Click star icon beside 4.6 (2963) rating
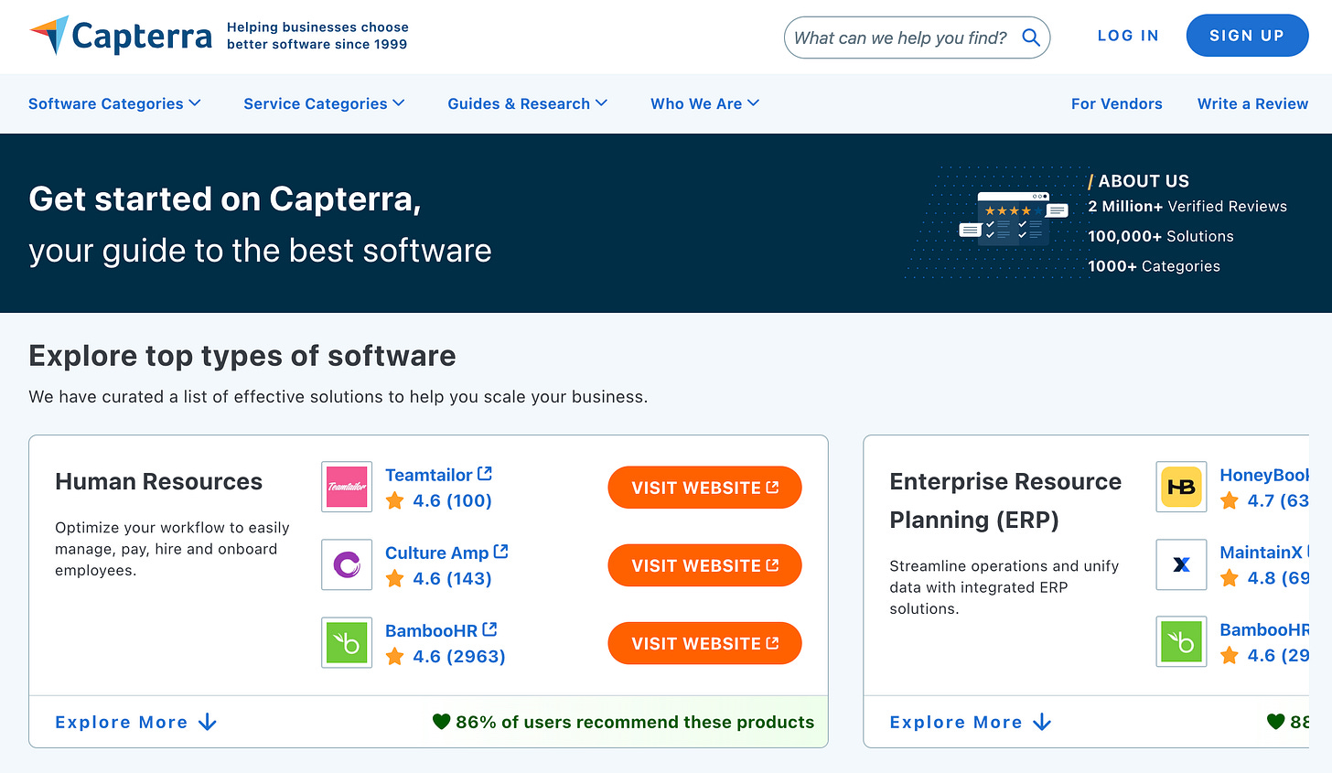Image resolution: width=1332 pixels, height=773 pixels. pos(394,656)
